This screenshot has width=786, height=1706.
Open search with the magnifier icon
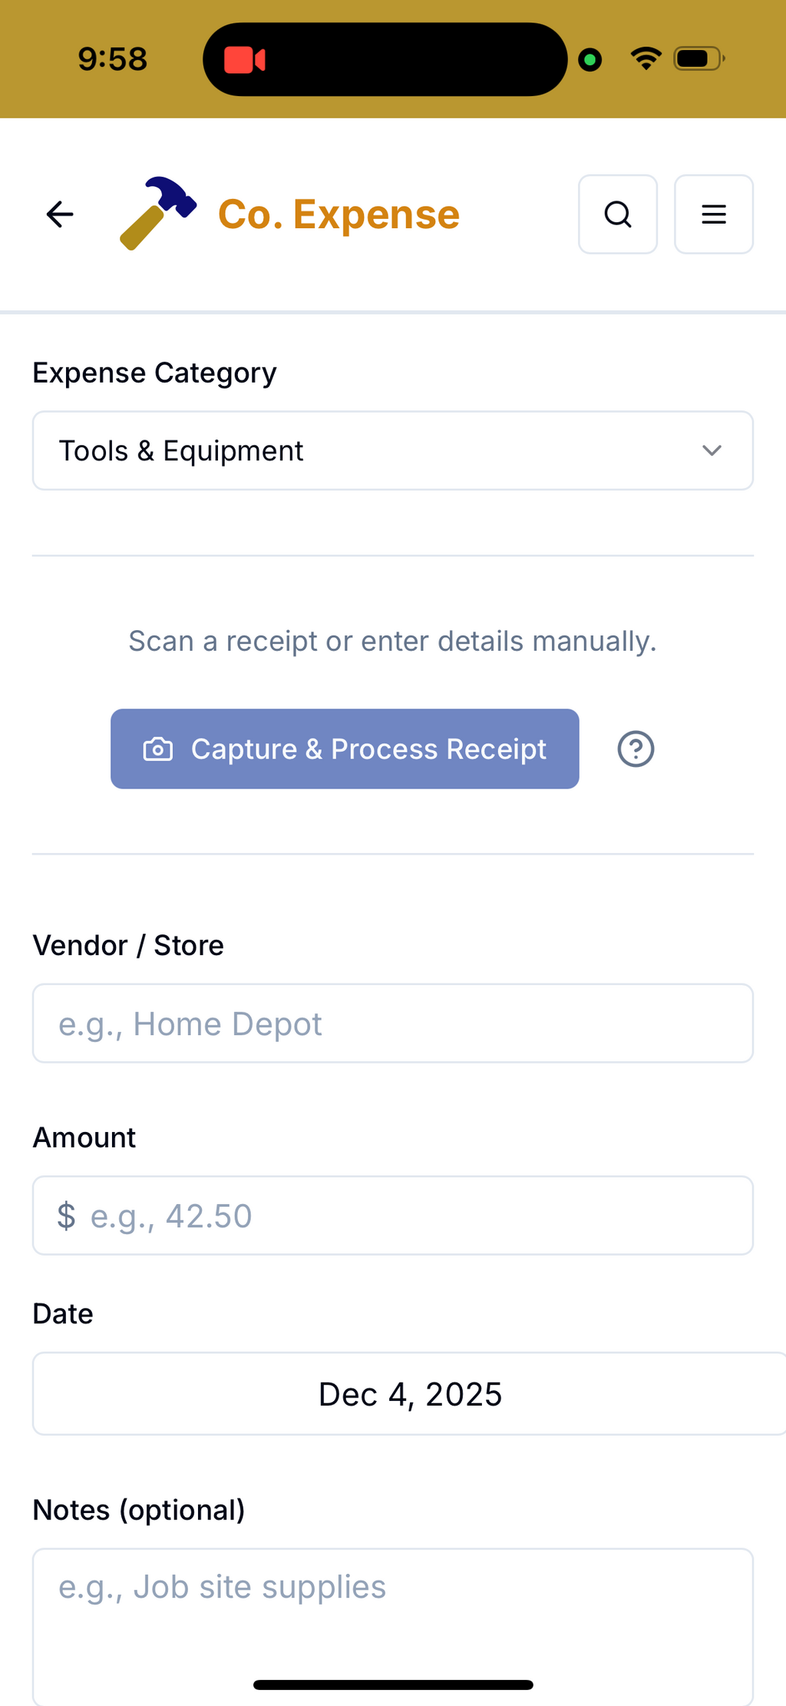(x=618, y=214)
